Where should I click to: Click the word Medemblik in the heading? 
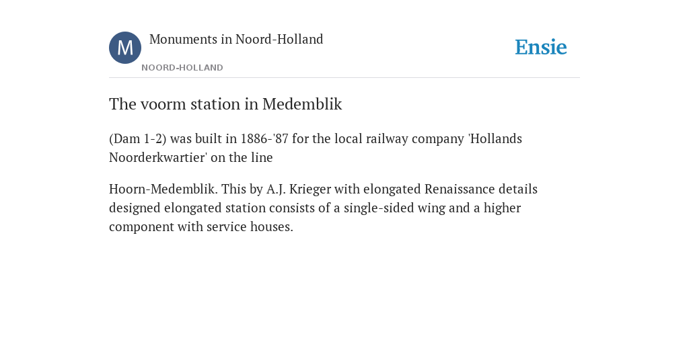(x=302, y=104)
